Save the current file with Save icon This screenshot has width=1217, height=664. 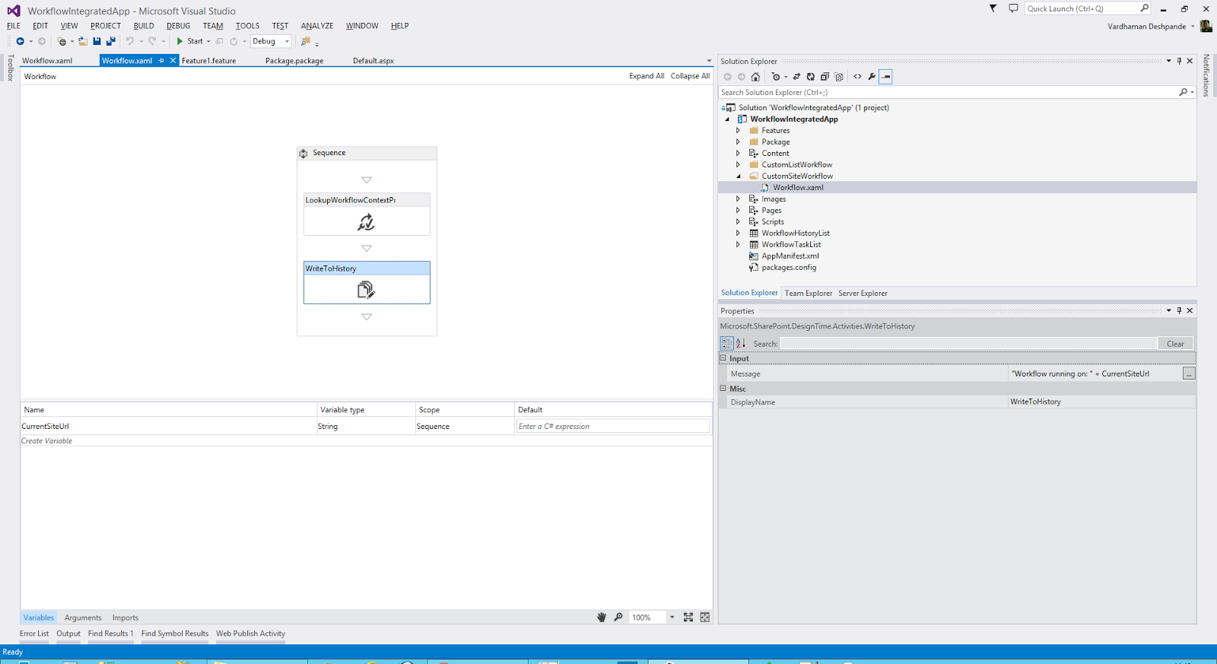(97, 41)
